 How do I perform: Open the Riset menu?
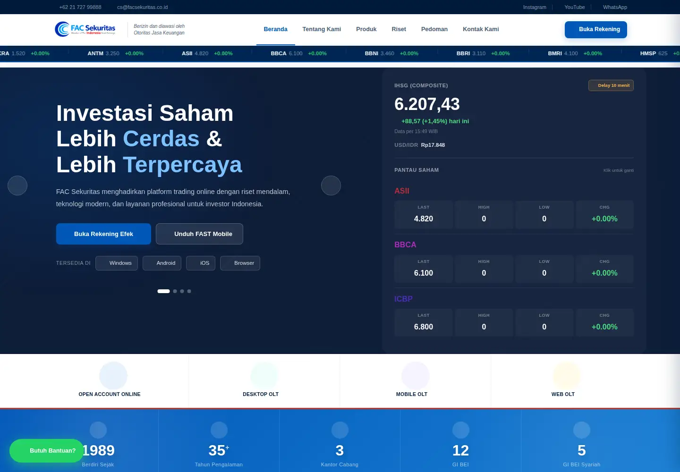399,29
